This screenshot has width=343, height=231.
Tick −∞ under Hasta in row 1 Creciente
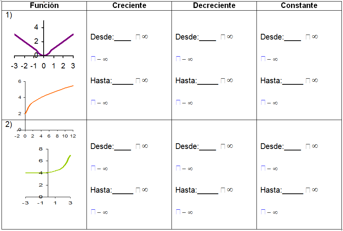(93, 103)
